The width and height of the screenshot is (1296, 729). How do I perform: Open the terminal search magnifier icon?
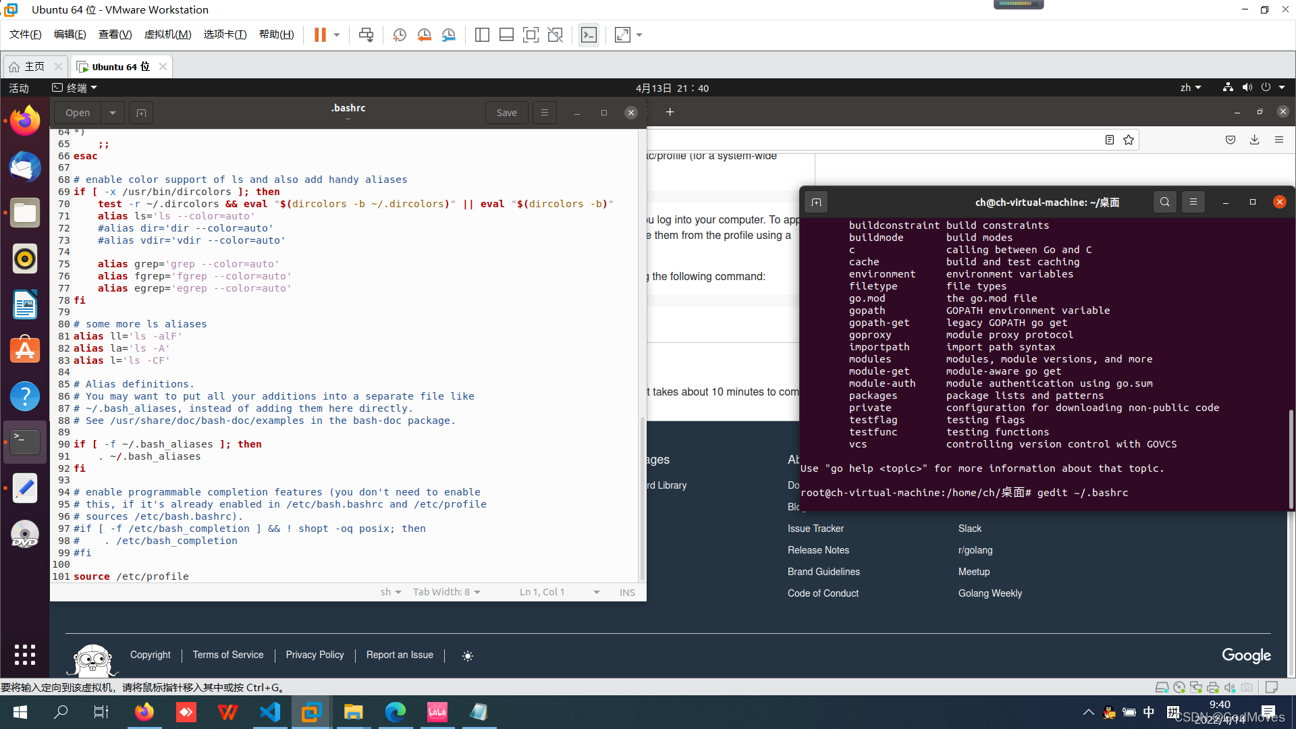(x=1164, y=202)
